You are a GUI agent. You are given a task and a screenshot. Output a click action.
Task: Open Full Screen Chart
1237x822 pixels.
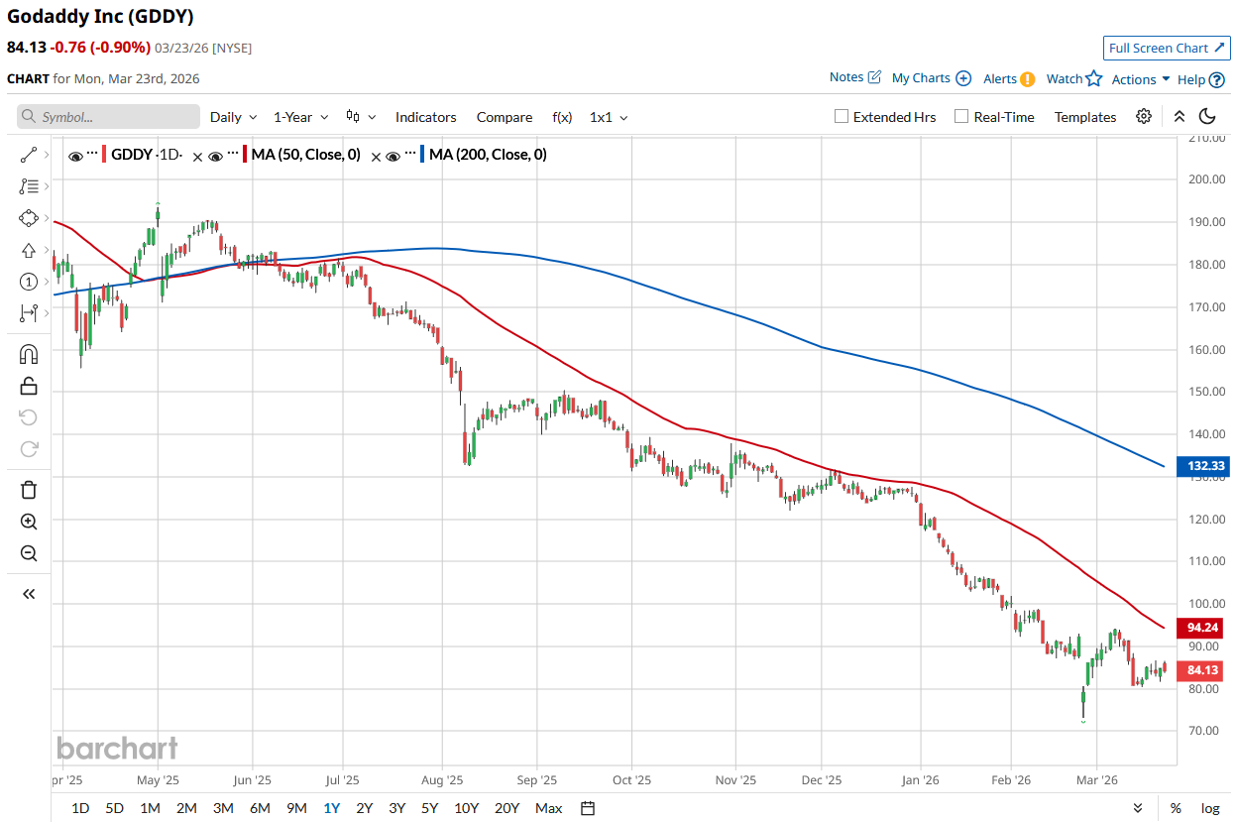(1166, 48)
